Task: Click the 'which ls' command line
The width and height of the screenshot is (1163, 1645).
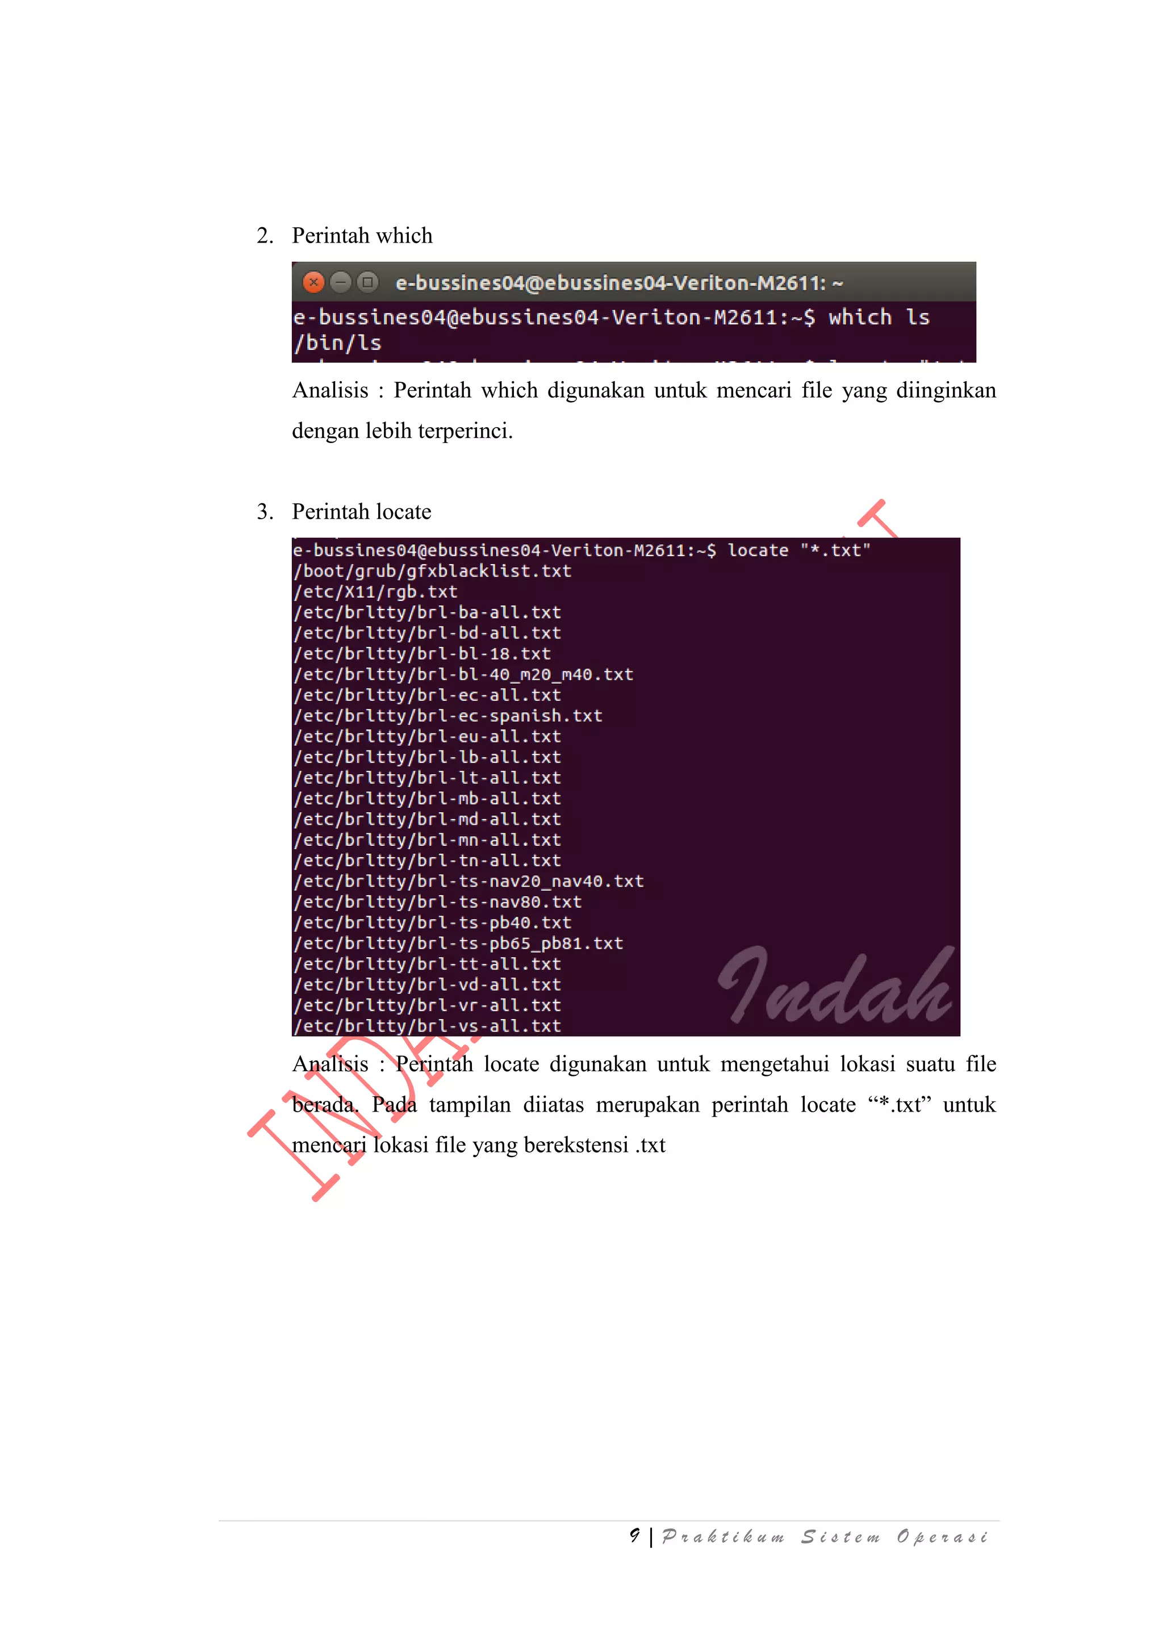Action: [612, 318]
